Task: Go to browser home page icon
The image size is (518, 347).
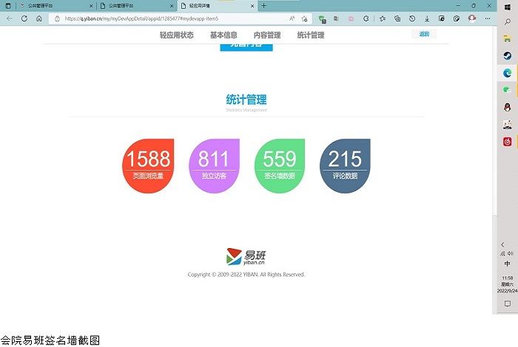Action: tap(38, 18)
